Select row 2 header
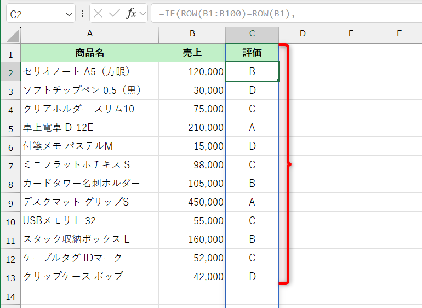422x308 pixels. (x=10, y=72)
